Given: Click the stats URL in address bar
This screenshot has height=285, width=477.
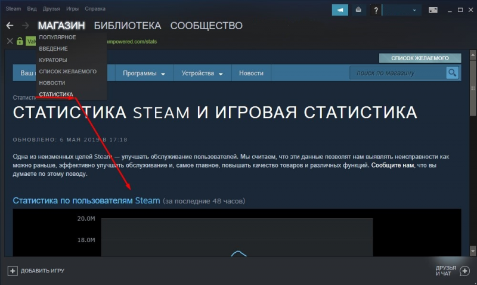Looking at the screenshot, I should 132,42.
